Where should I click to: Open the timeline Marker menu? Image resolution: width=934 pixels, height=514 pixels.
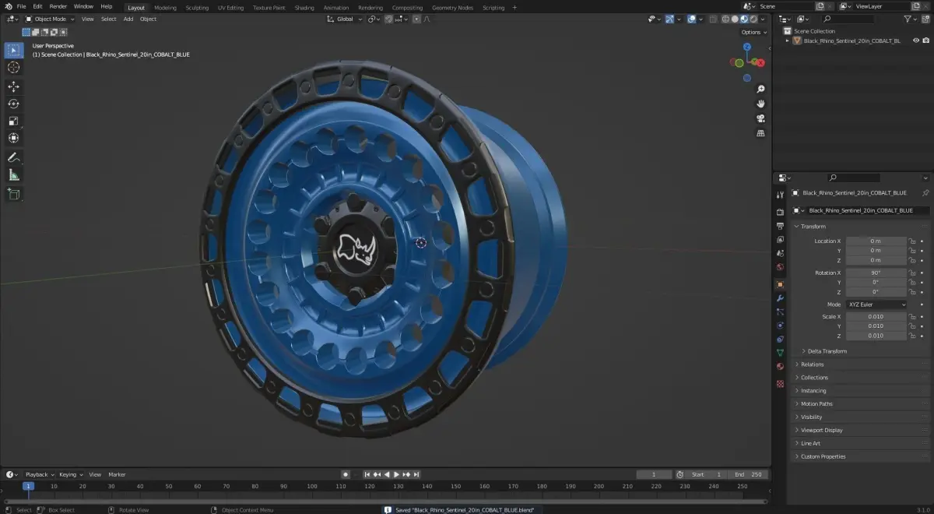(x=117, y=474)
